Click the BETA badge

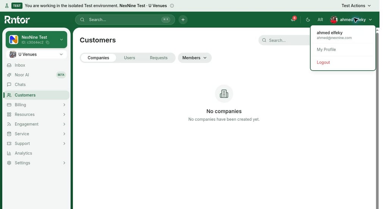pyautogui.click(x=61, y=75)
